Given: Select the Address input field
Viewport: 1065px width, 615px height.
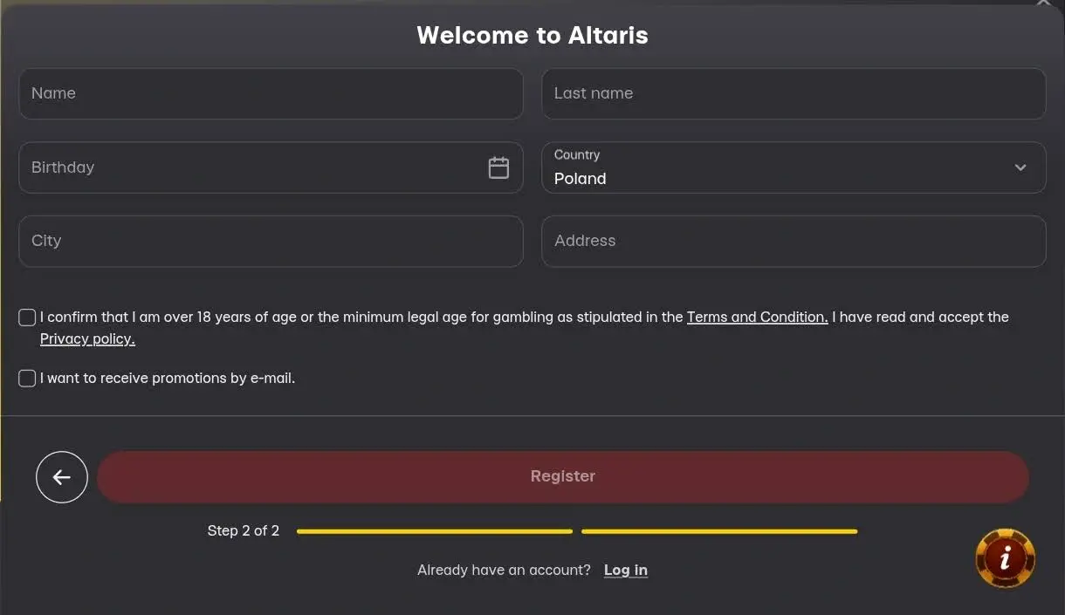Looking at the screenshot, I should (x=794, y=242).
